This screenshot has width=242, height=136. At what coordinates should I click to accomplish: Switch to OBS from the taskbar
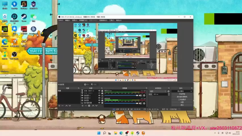click(x=127, y=133)
